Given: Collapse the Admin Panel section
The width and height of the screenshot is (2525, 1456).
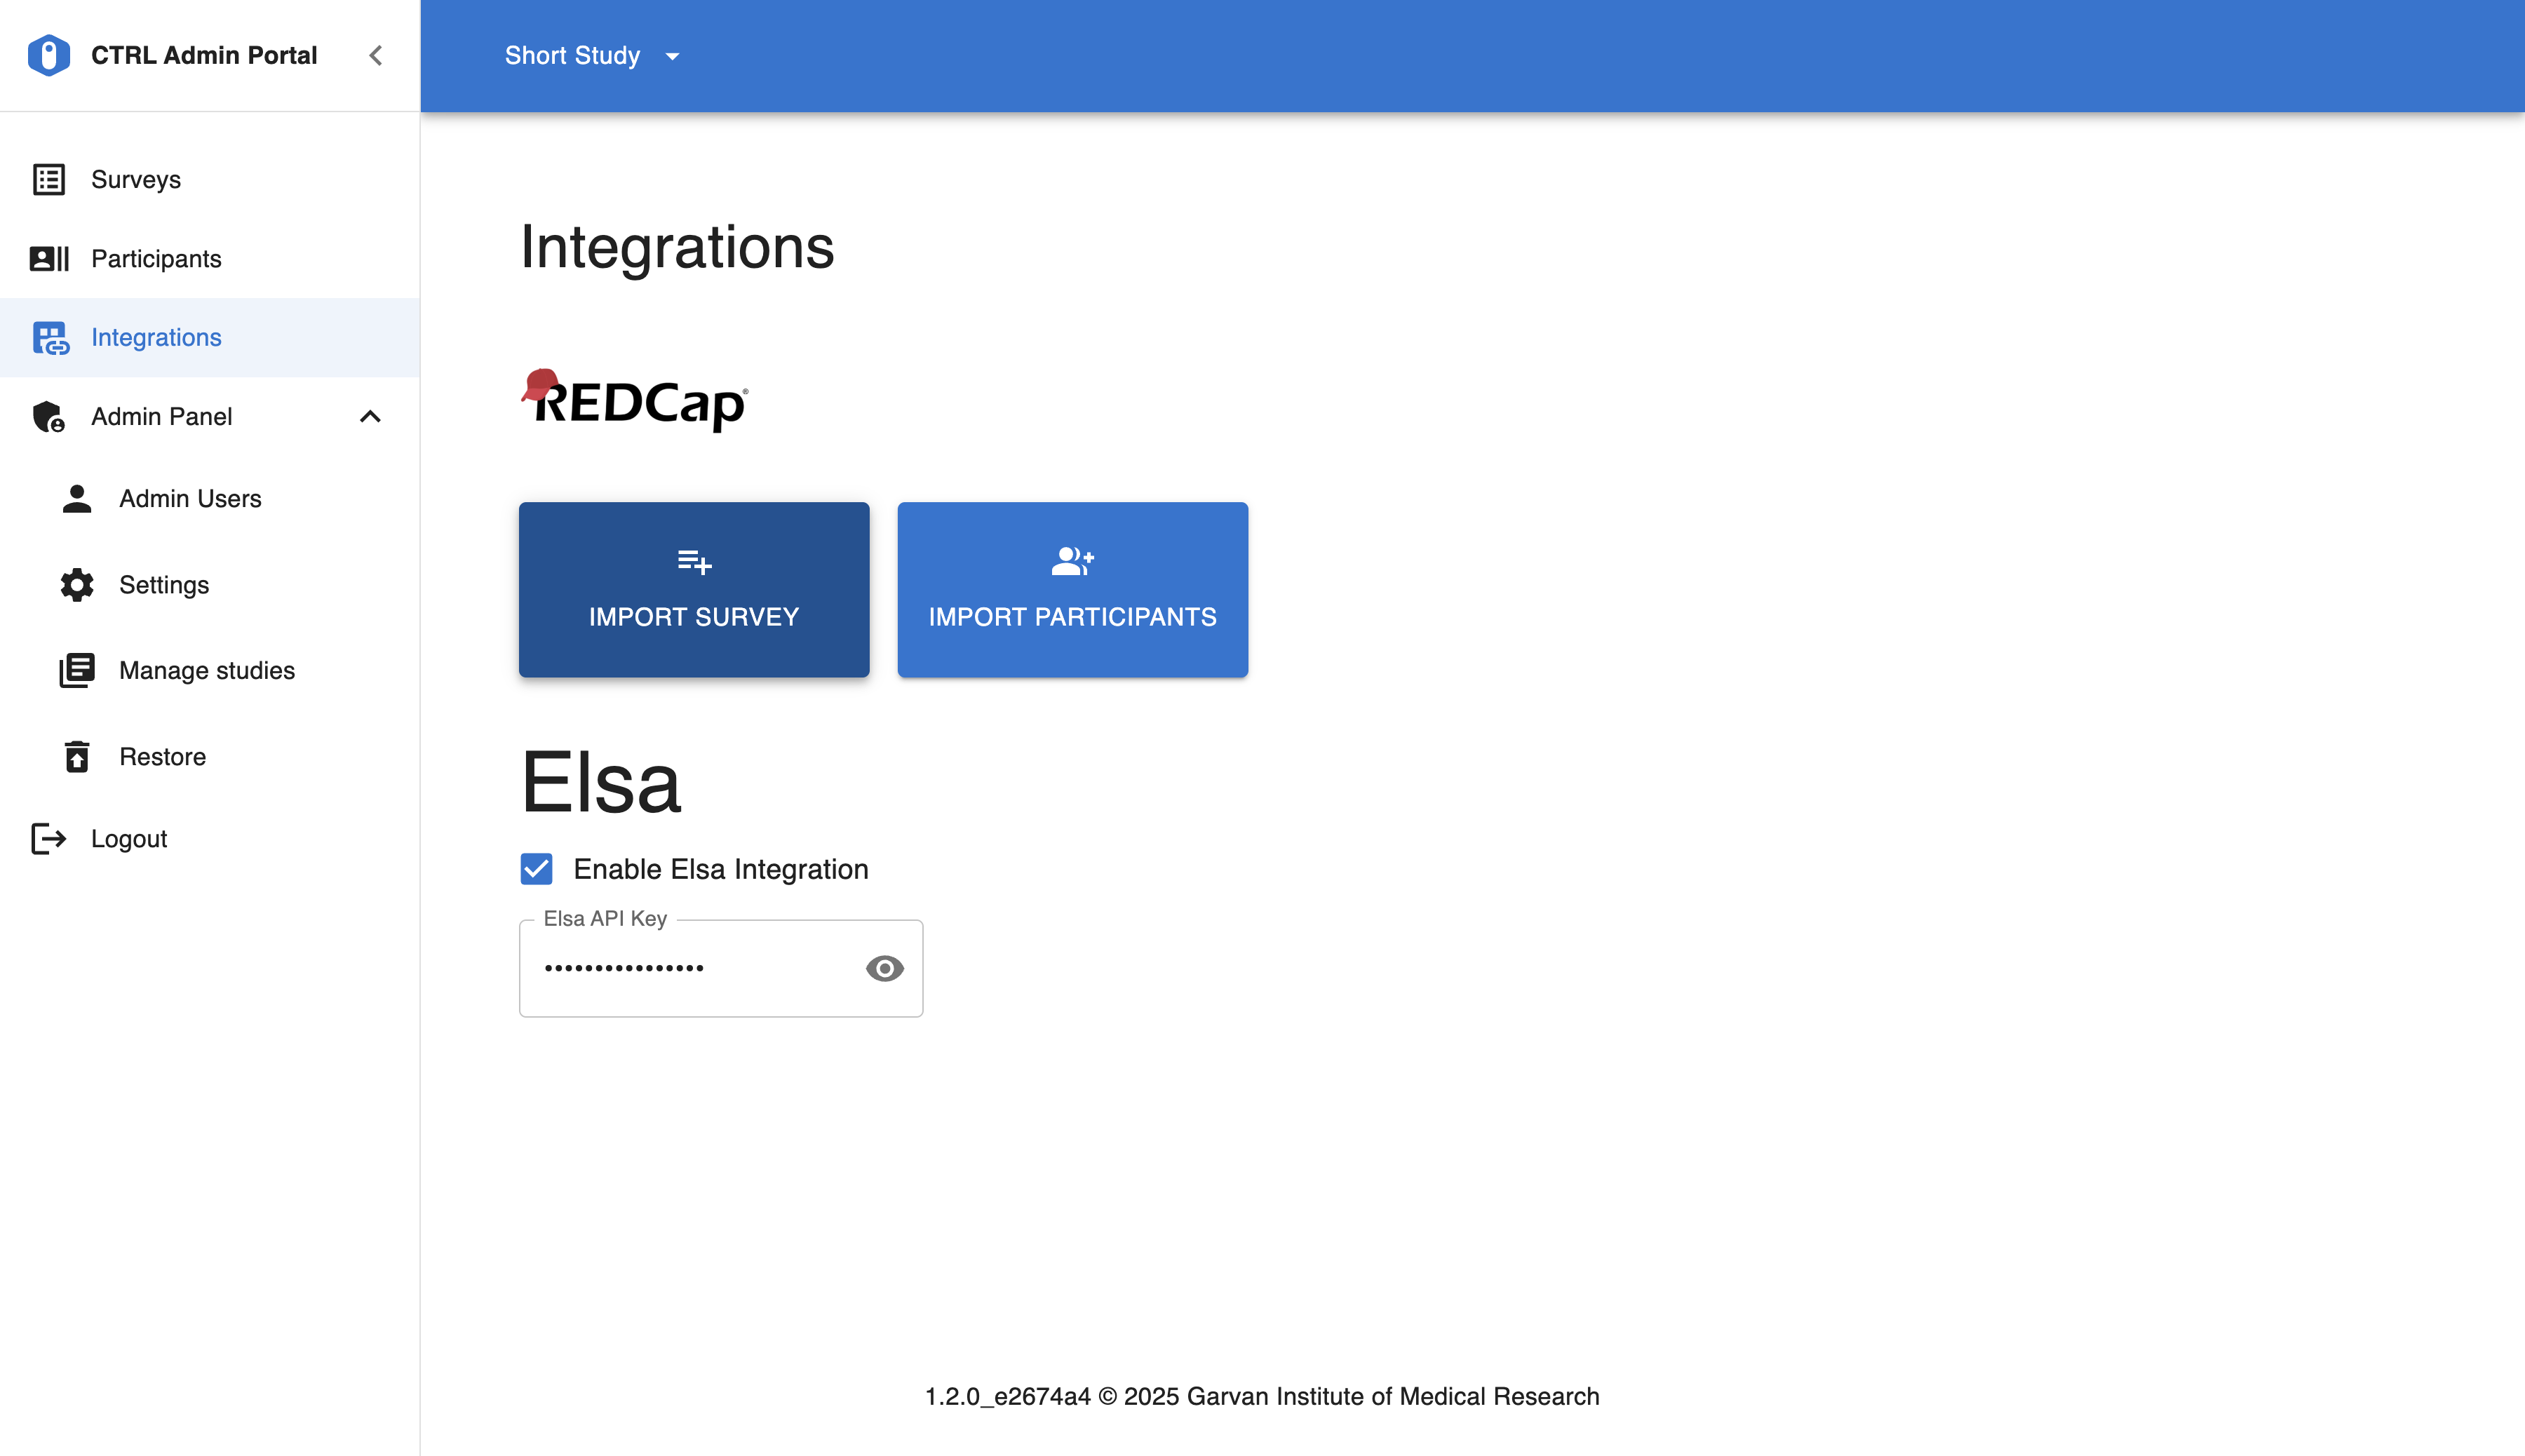Looking at the screenshot, I should pos(370,416).
